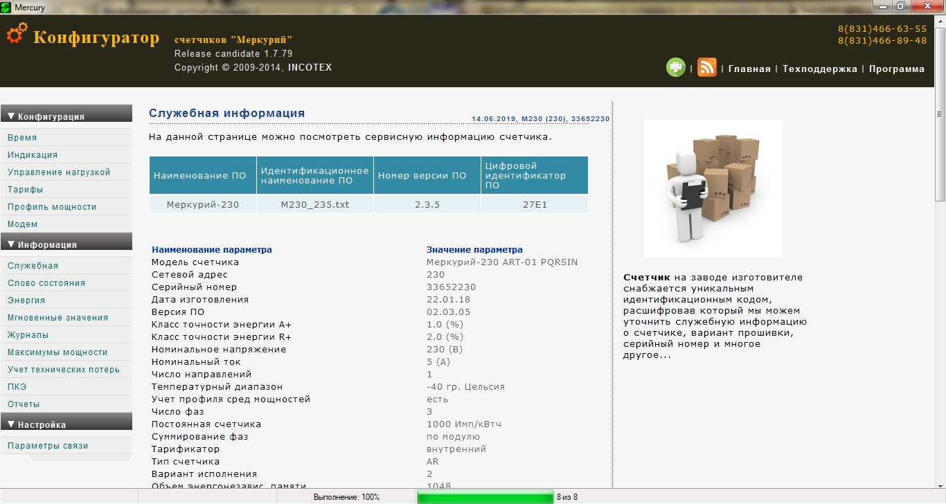The height and width of the screenshot is (504, 946).
Task: Open the Энергия information page
Action: pyautogui.click(x=26, y=300)
